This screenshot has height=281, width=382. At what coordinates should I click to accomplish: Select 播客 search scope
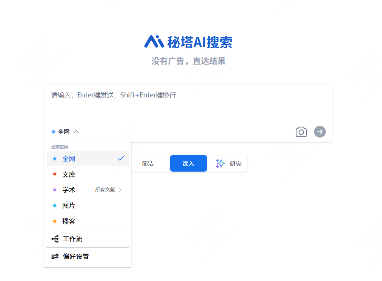click(x=88, y=221)
